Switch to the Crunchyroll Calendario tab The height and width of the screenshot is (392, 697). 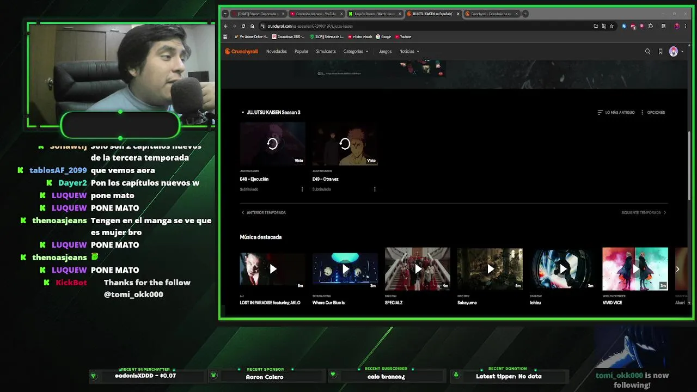click(491, 14)
